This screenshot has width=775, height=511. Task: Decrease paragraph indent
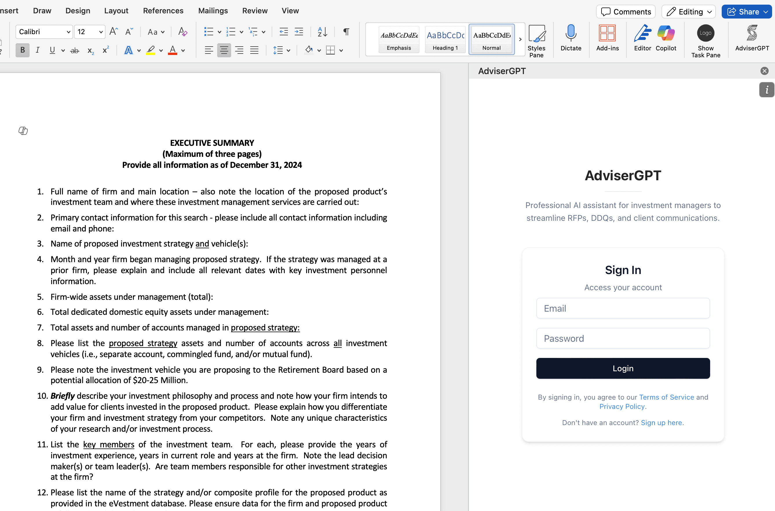[284, 32]
